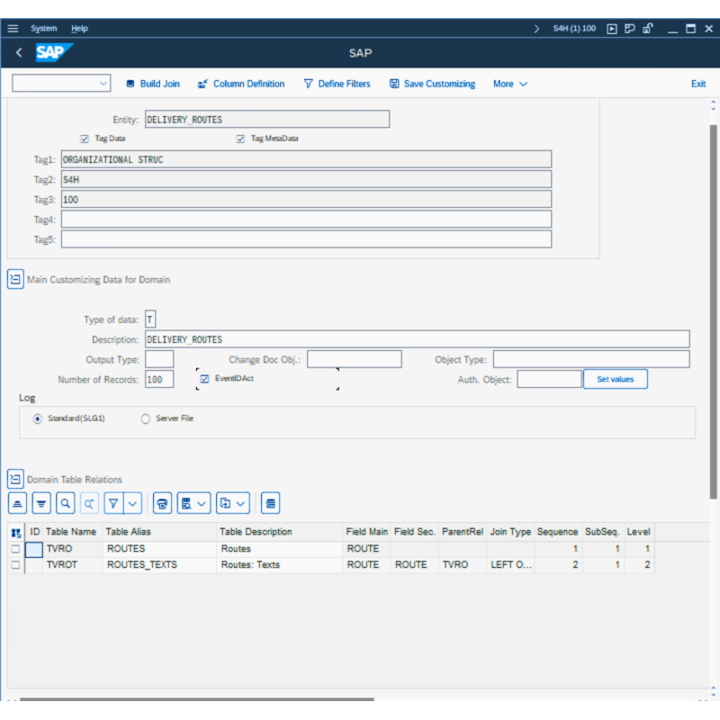Uncheck the Tag MetaData checkbox
720x720 pixels.
click(x=240, y=139)
